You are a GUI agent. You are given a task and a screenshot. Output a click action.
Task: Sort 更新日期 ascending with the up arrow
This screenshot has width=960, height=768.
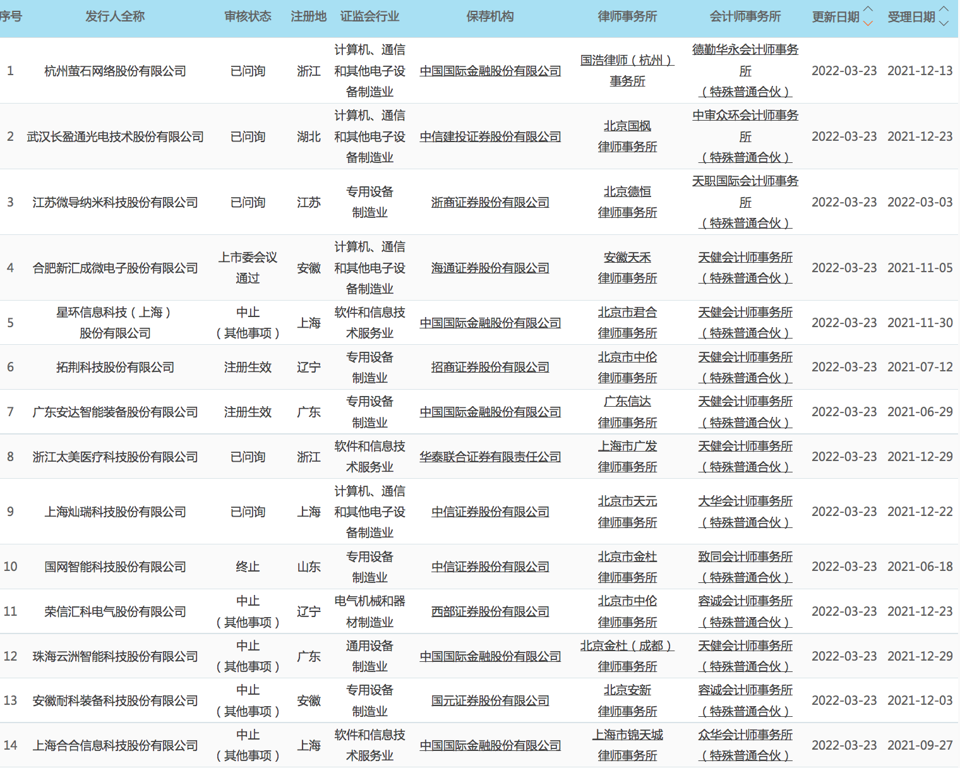point(868,9)
